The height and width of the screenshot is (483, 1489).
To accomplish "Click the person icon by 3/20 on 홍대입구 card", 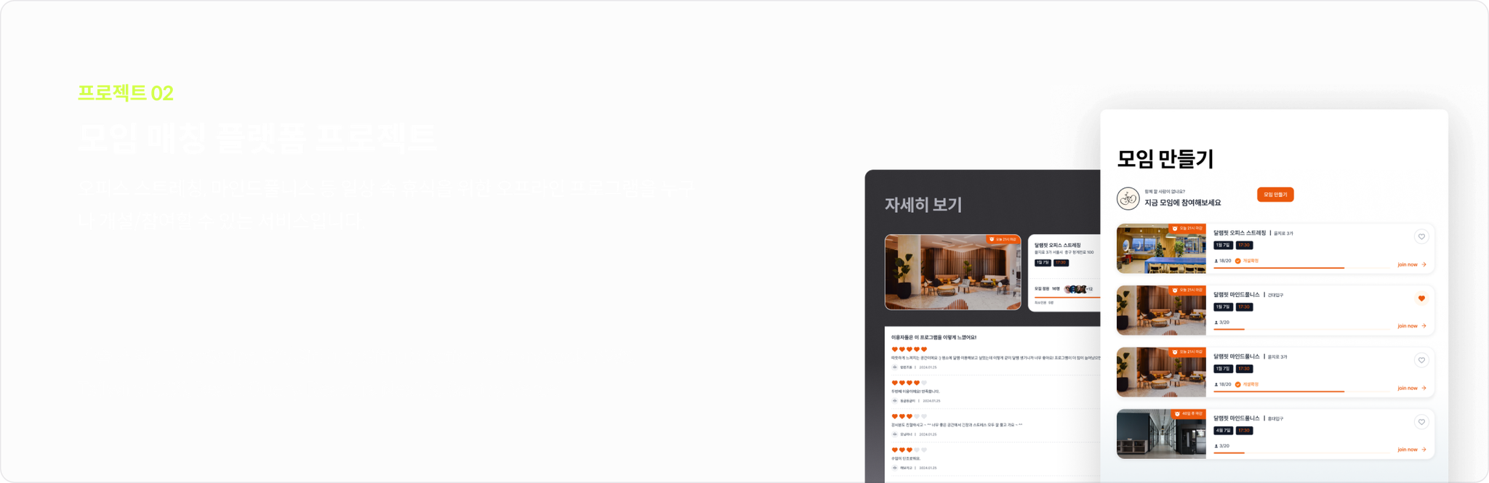I will point(1216,446).
